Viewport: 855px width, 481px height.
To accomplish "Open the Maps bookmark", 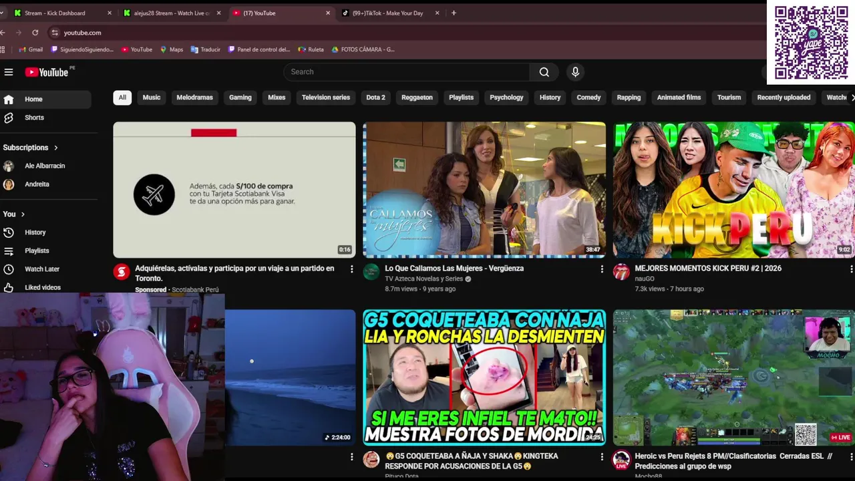I will click(172, 49).
